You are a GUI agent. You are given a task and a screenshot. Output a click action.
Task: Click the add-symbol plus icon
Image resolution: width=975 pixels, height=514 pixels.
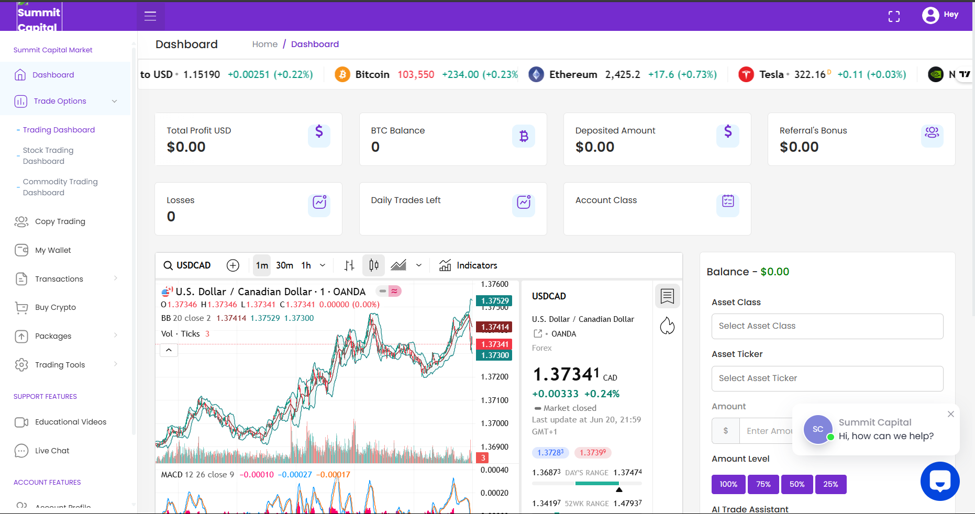pyautogui.click(x=233, y=265)
